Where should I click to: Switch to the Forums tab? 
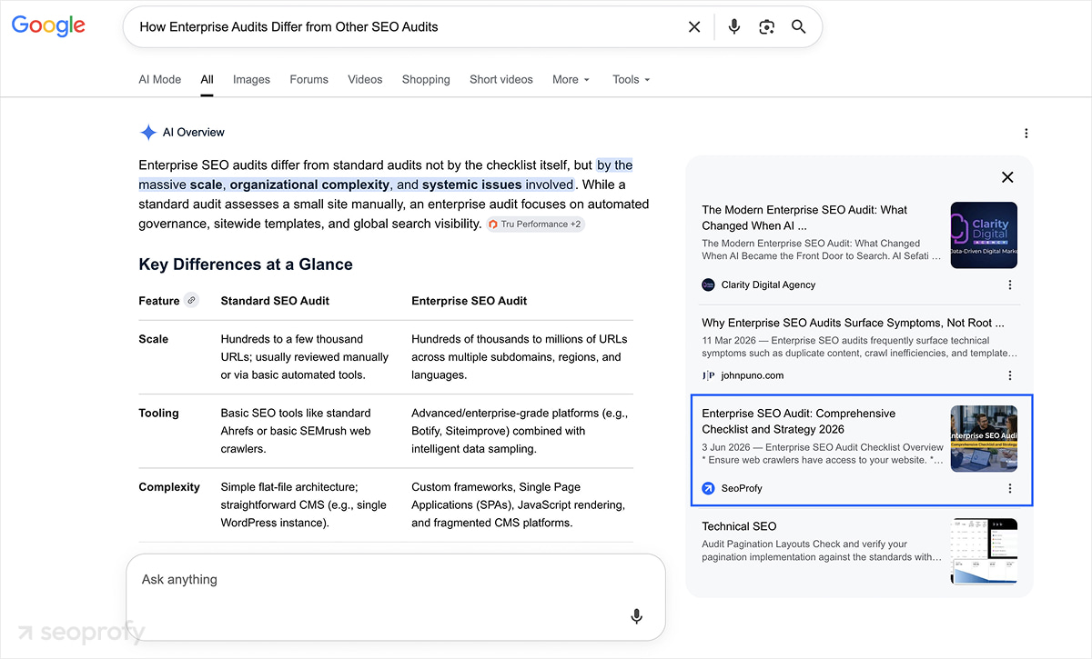pyautogui.click(x=309, y=79)
